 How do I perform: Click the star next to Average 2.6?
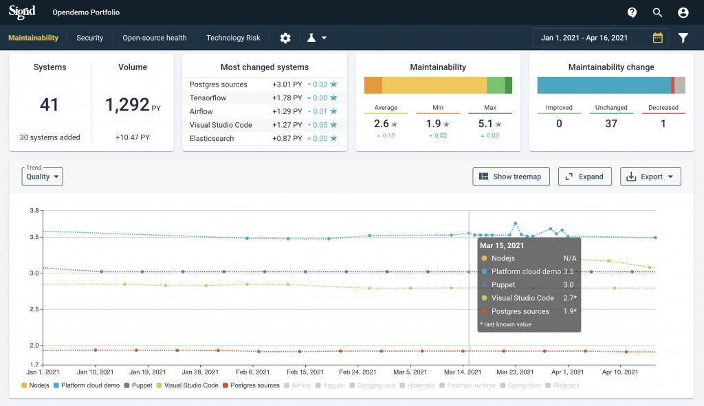coord(394,124)
